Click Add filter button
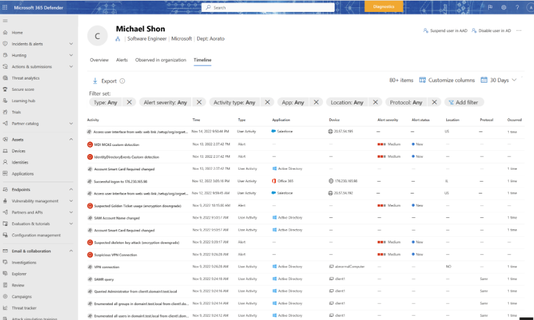The width and height of the screenshot is (534, 320). (x=464, y=102)
